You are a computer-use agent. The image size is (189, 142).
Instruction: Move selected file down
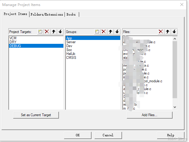(174, 32)
